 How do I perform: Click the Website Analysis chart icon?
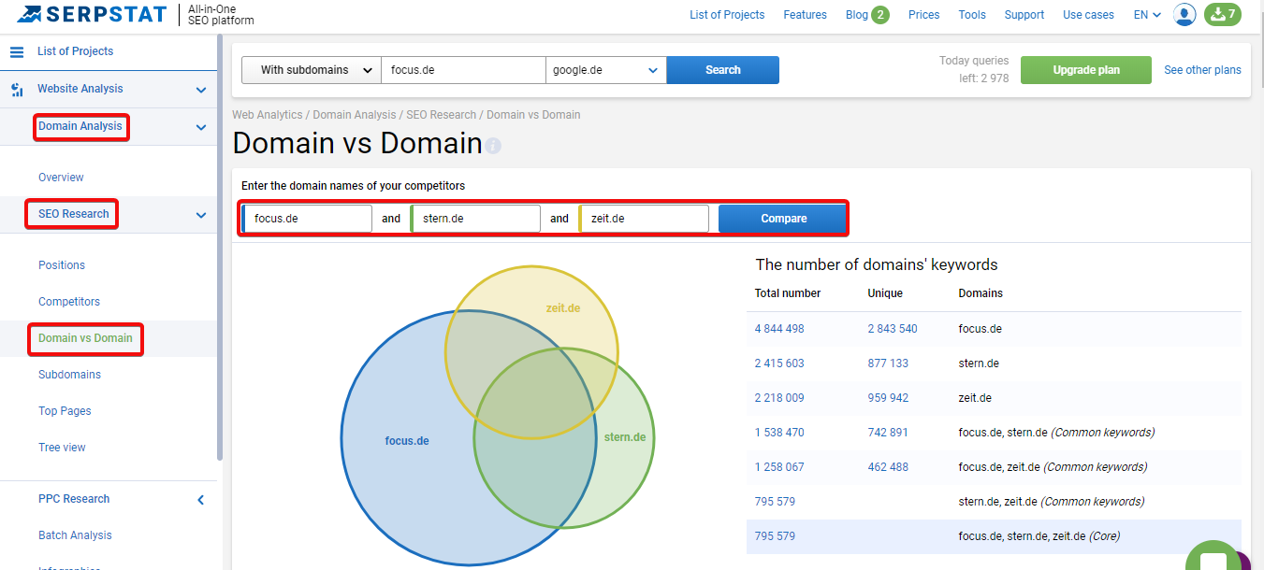(17, 90)
